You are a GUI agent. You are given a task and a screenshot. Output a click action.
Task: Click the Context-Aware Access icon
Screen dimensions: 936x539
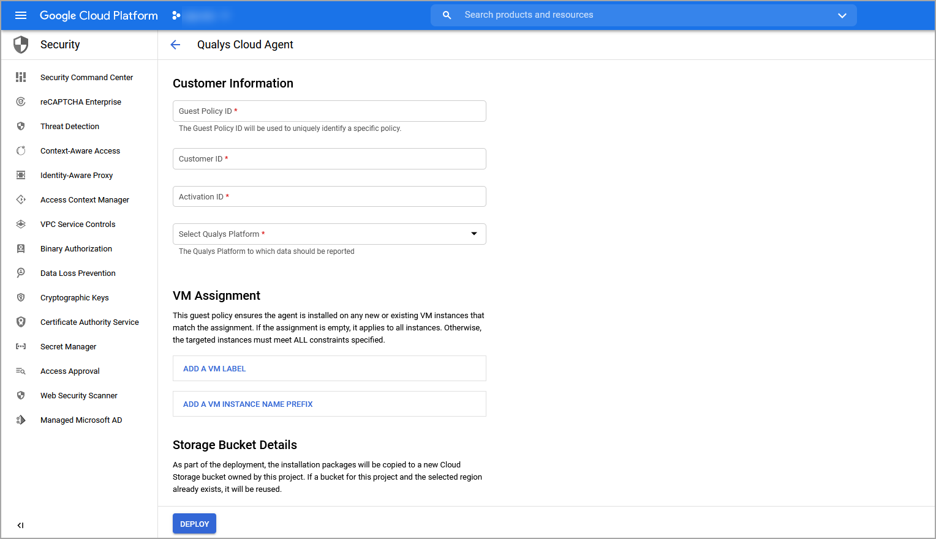[21, 151]
